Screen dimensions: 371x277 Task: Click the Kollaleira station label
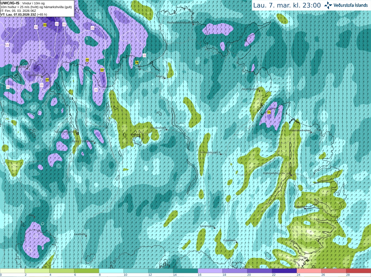point(299,207)
